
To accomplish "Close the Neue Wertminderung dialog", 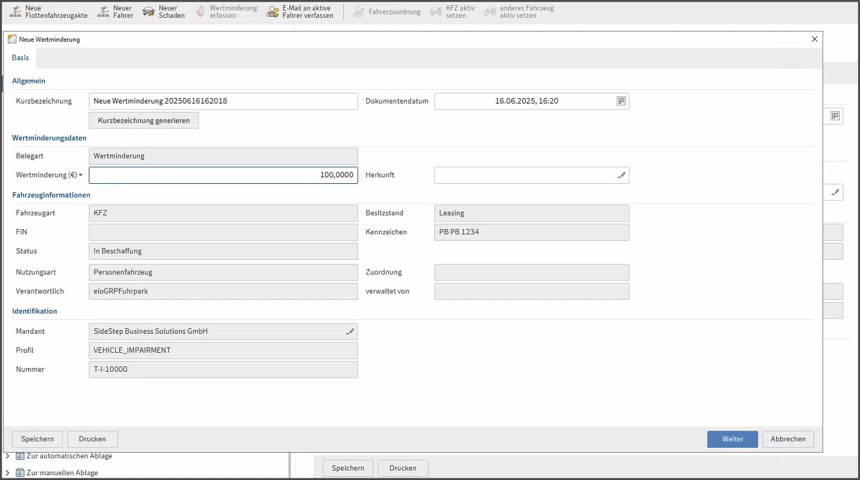I will (x=815, y=39).
